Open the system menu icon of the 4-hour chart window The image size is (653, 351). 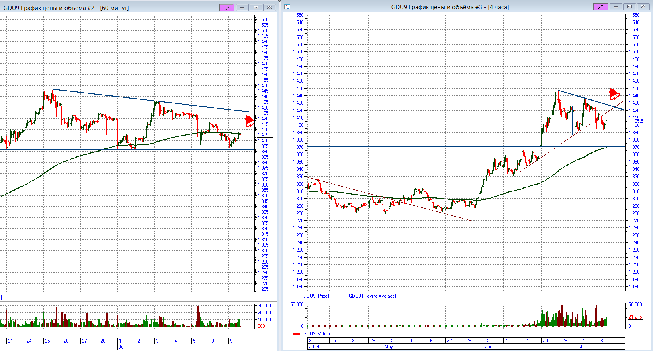pyautogui.click(x=287, y=7)
